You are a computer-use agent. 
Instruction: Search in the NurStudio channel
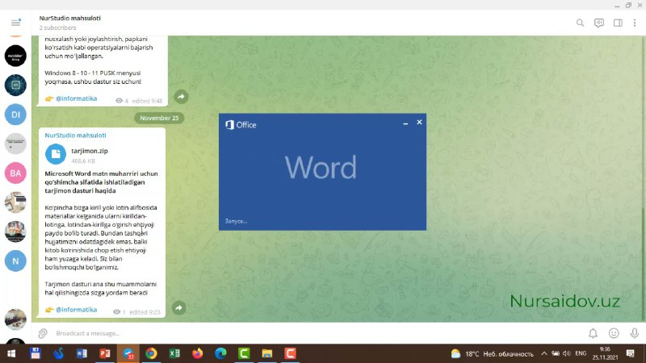[580, 23]
